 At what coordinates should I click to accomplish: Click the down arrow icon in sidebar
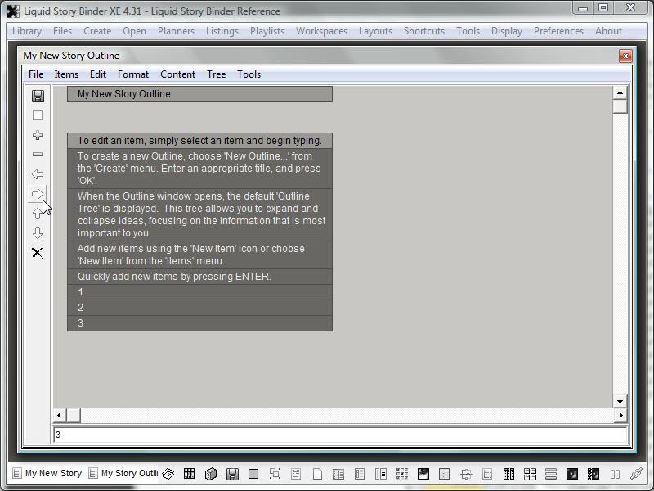coord(38,233)
